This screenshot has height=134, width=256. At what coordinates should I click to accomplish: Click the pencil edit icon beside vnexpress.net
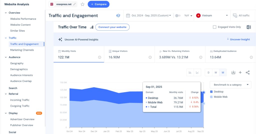coord(74,4)
